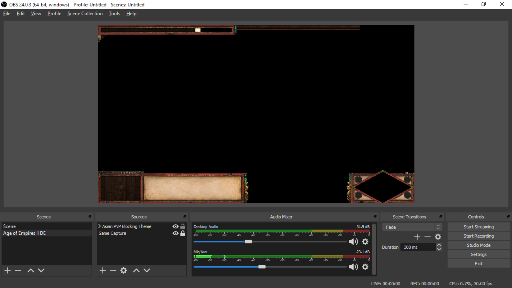Expand Asian PVP Blocking Theme group

click(x=100, y=226)
